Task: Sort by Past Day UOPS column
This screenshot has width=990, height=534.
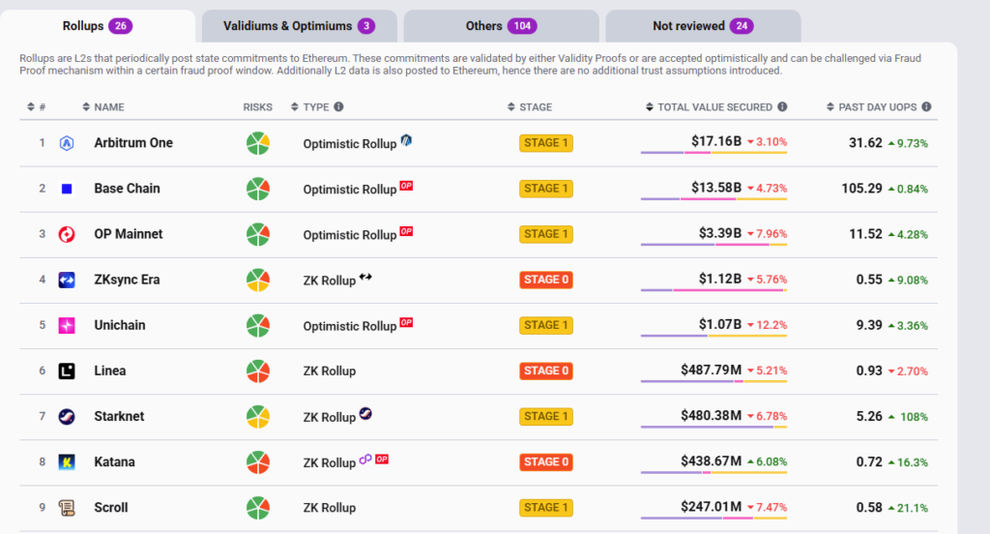Action: [872, 107]
